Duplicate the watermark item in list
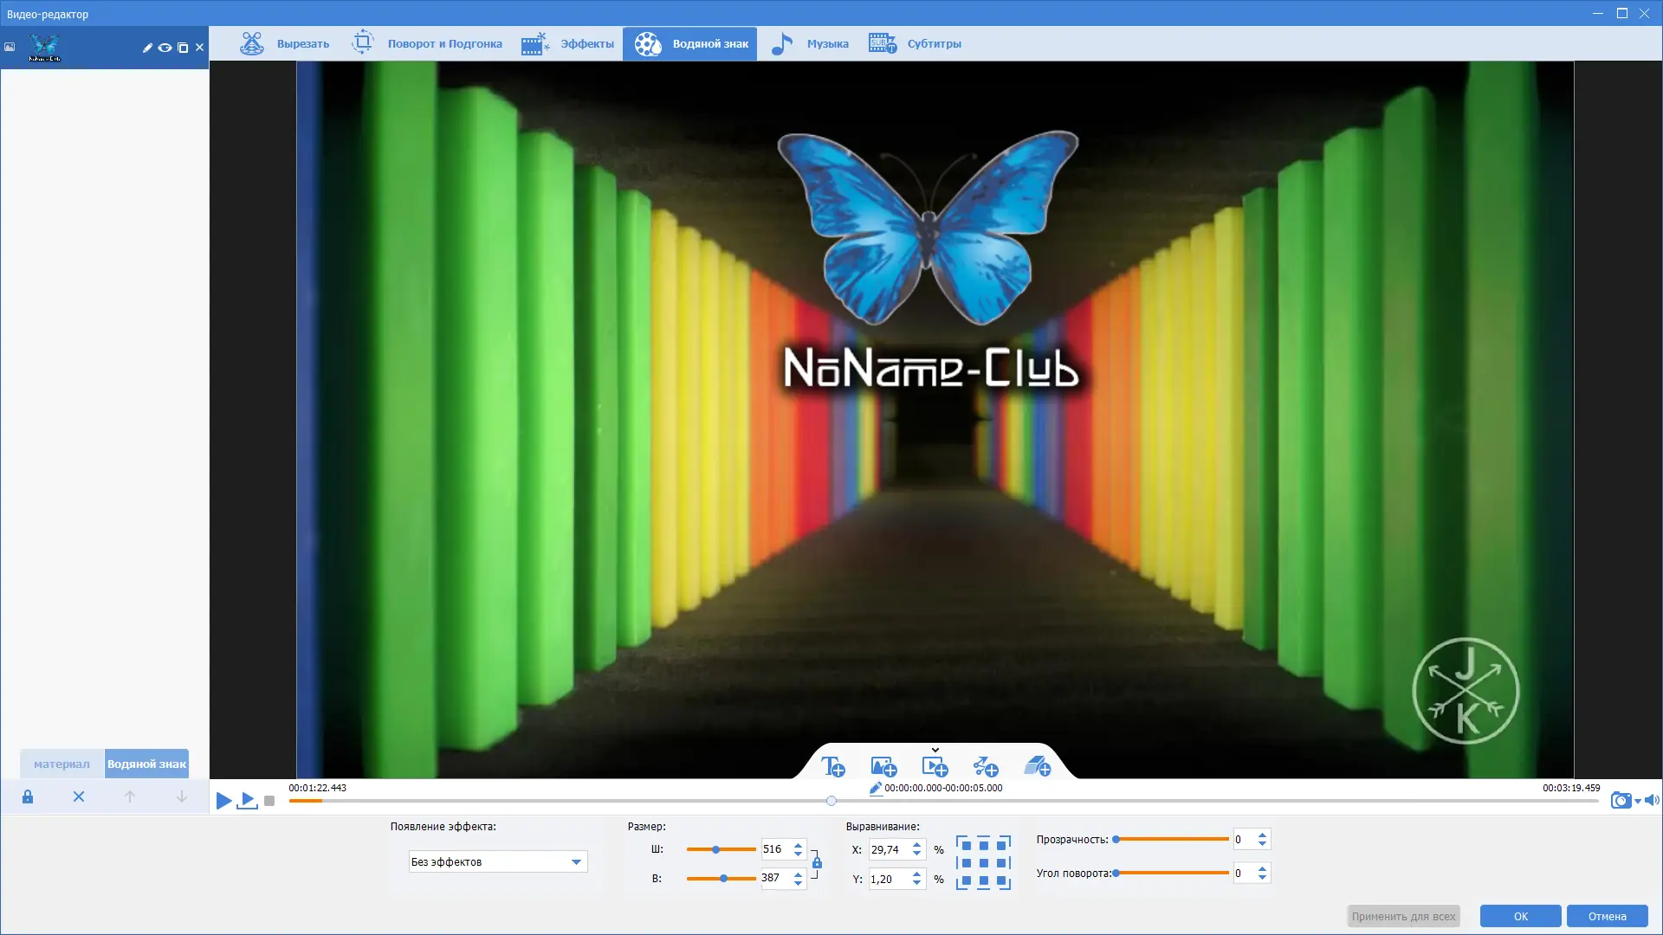Viewport: 1663px width, 935px height. click(183, 48)
